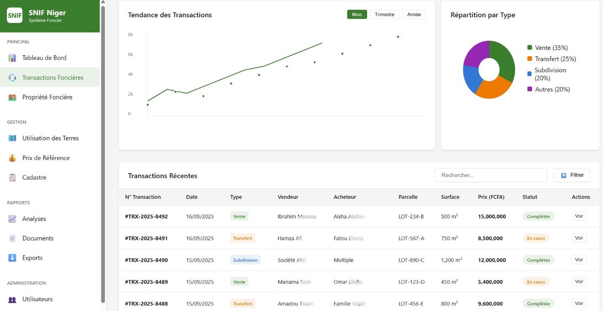Click surface 1,200 m² cell
Screen dimensions: 603x311
[452, 260]
